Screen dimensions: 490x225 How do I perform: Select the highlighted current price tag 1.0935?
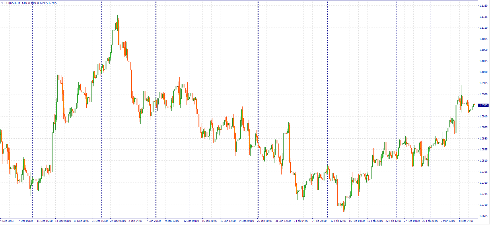coord(483,105)
